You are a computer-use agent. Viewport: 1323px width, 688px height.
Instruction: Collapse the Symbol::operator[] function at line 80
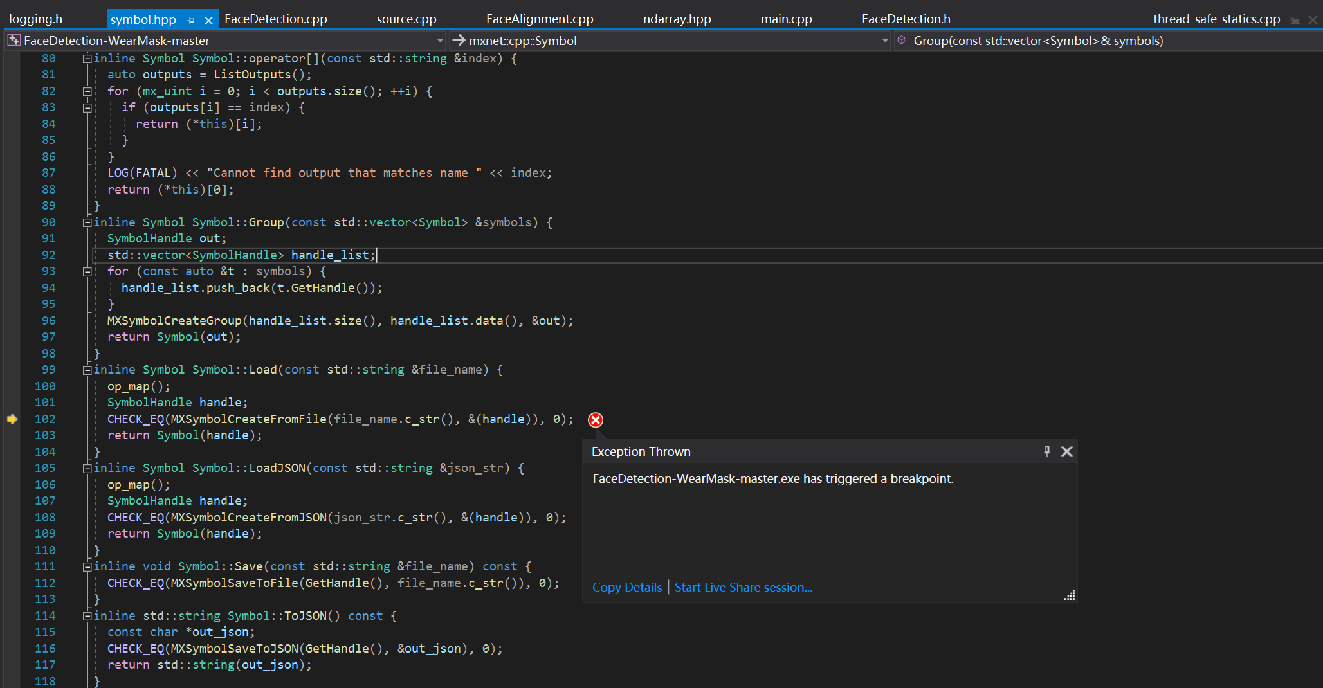pyautogui.click(x=87, y=59)
